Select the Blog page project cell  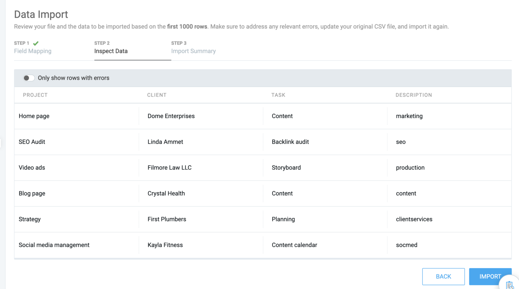(x=76, y=193)
